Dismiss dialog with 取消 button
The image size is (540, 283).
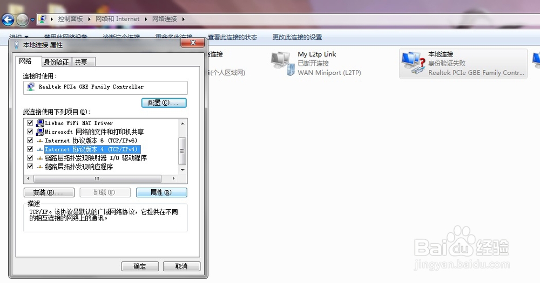click(181, 266)
